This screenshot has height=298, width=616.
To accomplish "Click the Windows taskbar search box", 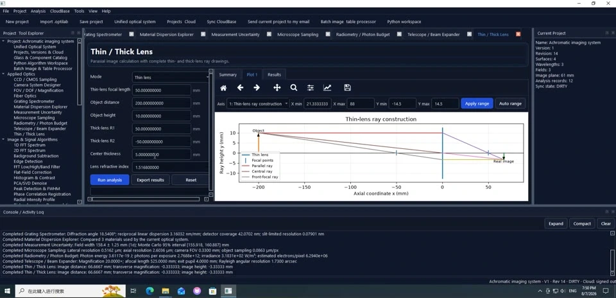I will tap(69, 291).
